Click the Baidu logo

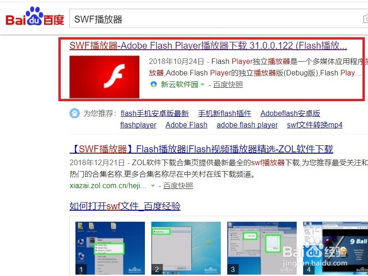coord(35,17)
